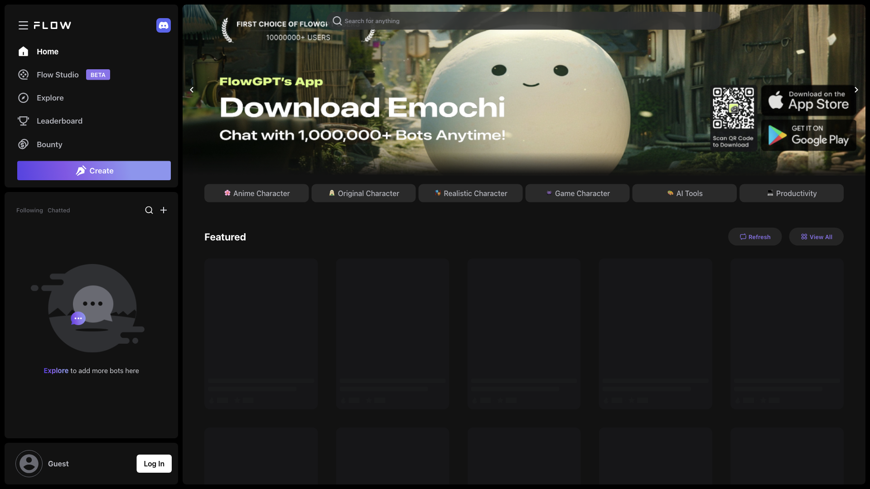The image size is (870, 489).
Task: Click the next banner arrow
Action: 855,90
